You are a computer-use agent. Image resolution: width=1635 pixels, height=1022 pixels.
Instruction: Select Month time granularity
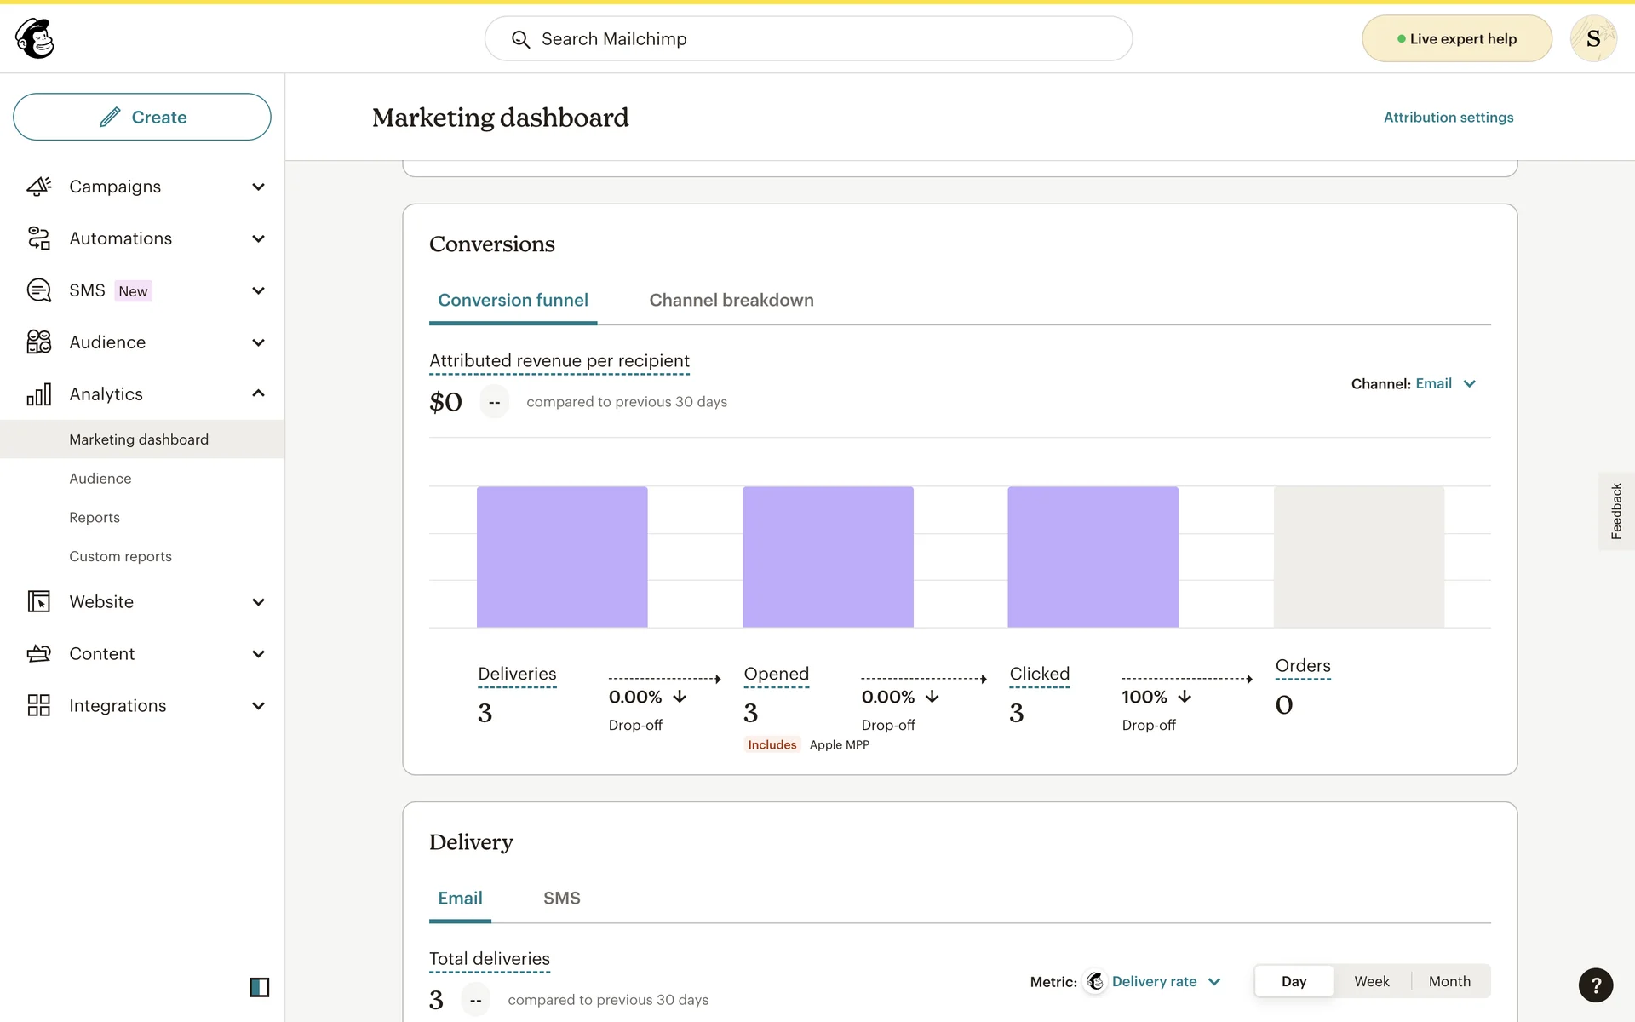click(1449, 981)
